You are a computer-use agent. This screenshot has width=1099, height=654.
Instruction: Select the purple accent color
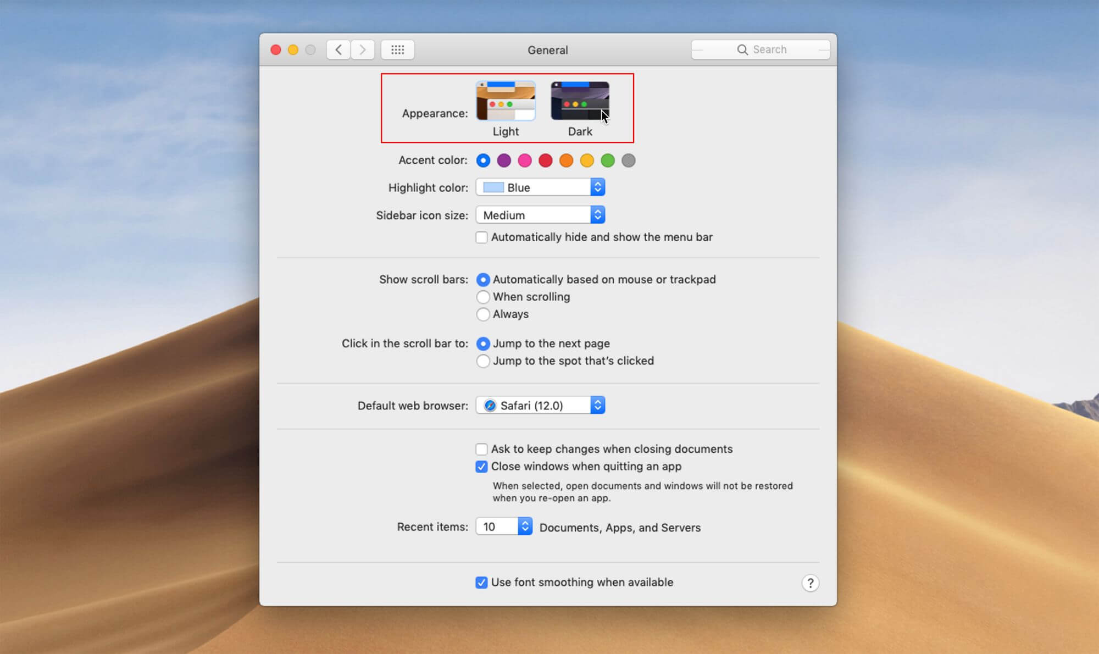coord(503,160)
